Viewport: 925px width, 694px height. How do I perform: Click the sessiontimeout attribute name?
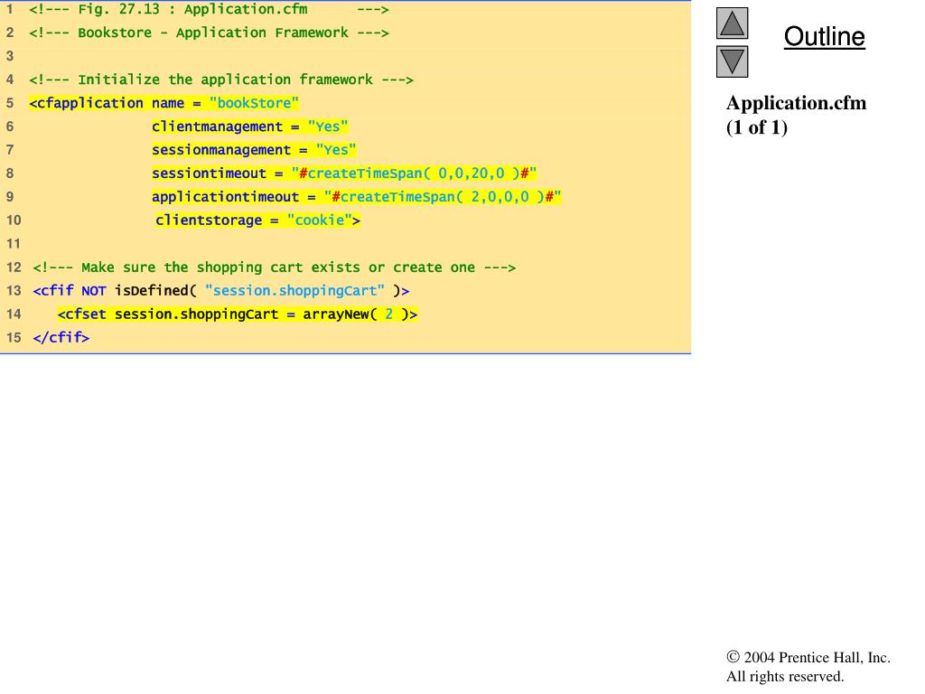click(209, 173)
